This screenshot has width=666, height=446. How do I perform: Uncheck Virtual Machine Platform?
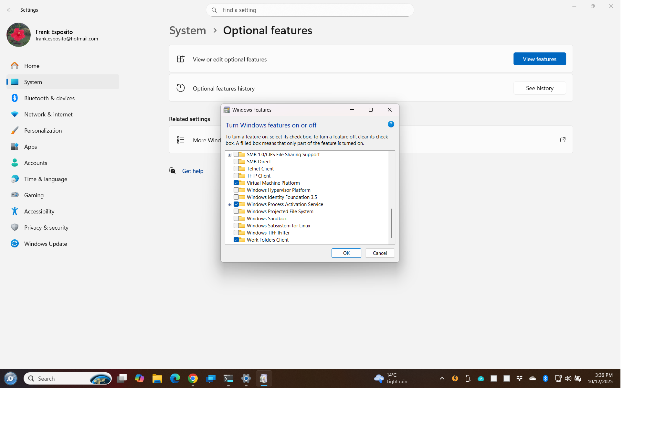236,183
